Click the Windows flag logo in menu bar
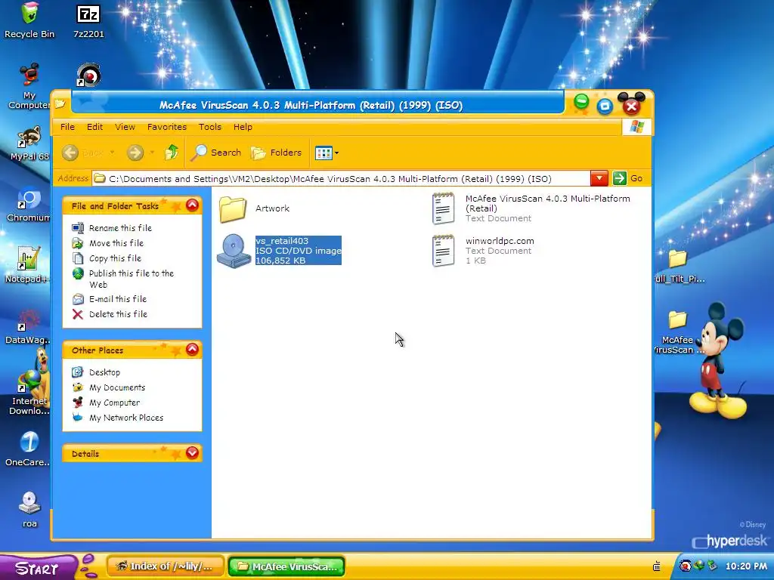Viewport: 774px width, 580px height. [636, 127]
